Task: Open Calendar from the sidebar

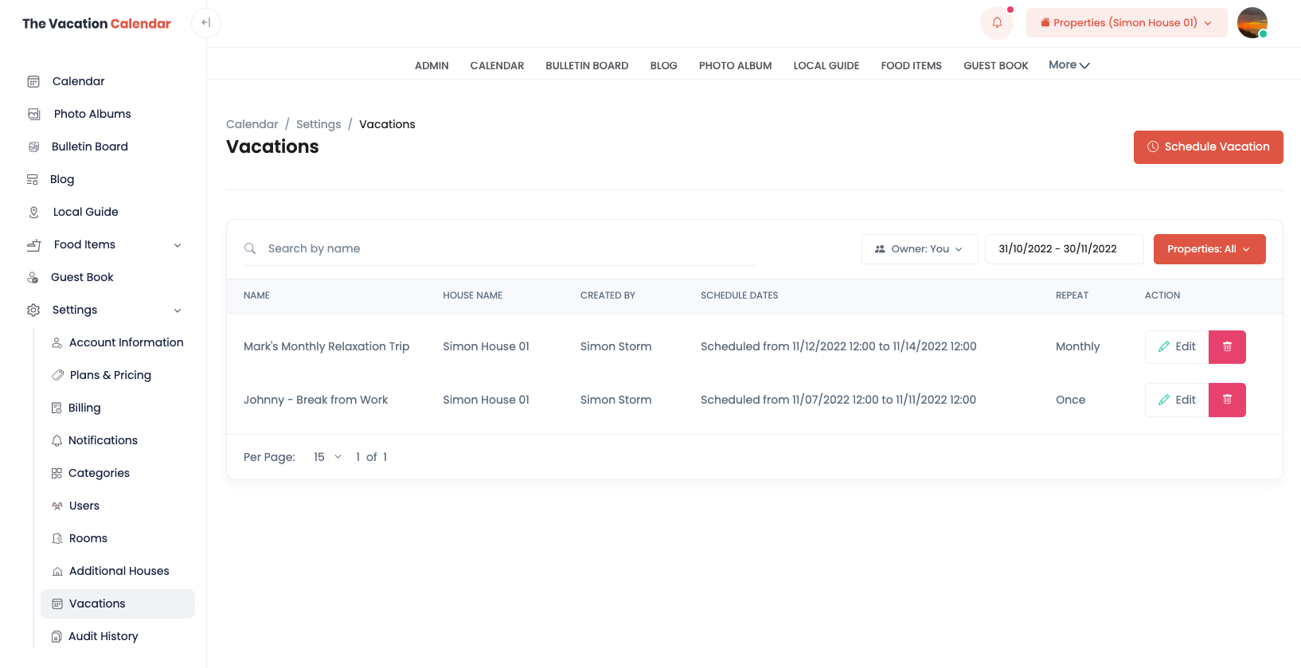Action: point(78,81)
